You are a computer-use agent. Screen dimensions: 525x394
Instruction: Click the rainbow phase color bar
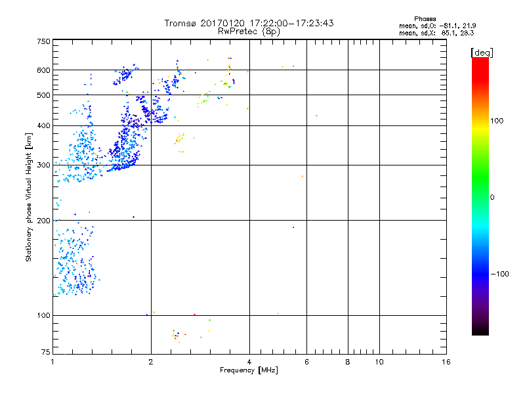[480, 196]
